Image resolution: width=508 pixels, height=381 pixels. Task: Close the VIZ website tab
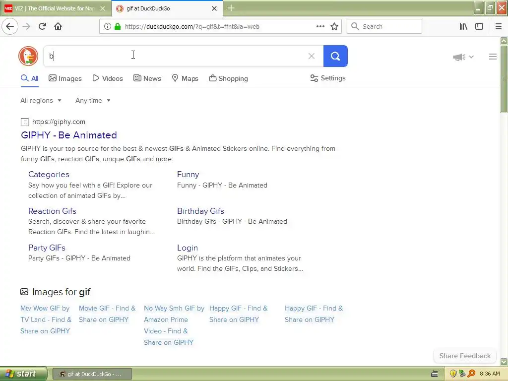click(103, 8)
